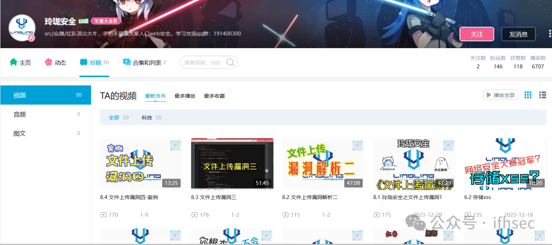
Task: Click the 年度大会员 badge
Action: click(x=106, y=21)
